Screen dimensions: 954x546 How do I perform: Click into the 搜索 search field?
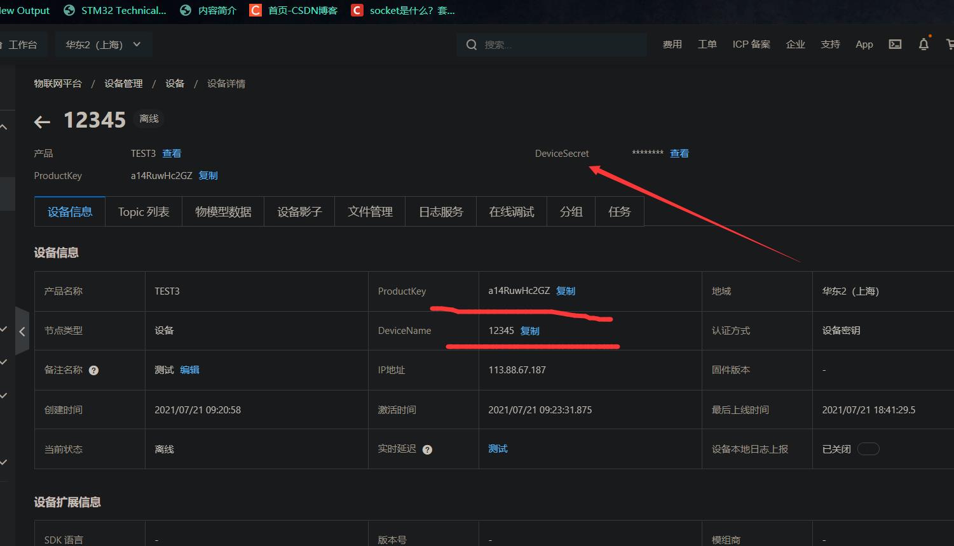point(552,44)
